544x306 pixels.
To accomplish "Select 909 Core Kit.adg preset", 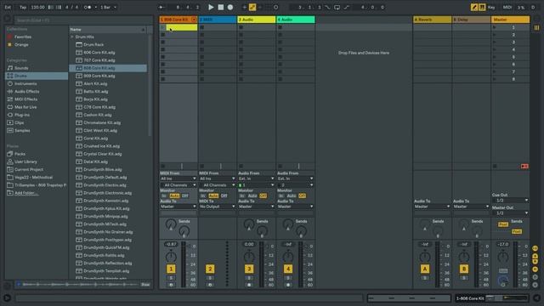I will pyautogui.click(x=99, y=76).
